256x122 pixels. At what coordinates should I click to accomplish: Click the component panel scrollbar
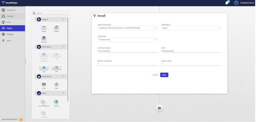(x=68, y=59)
